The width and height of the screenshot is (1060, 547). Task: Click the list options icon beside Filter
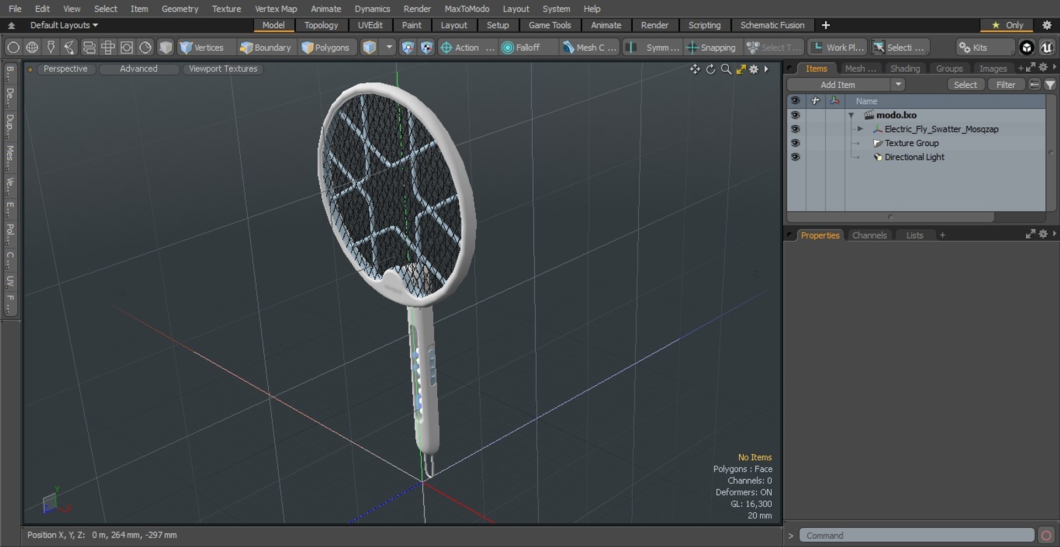(x=1035, y=84)
